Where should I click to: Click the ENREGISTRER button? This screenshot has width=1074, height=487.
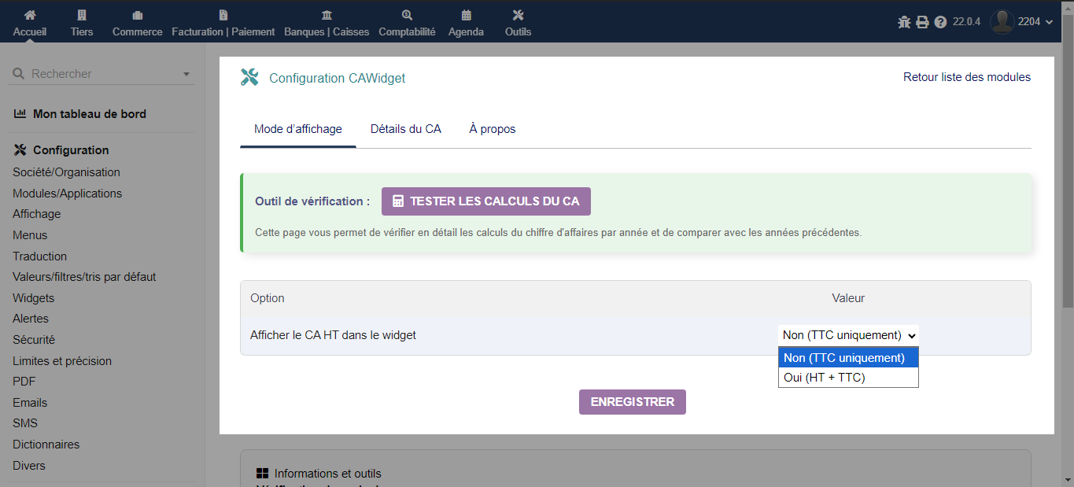click(x=633, y=402)
